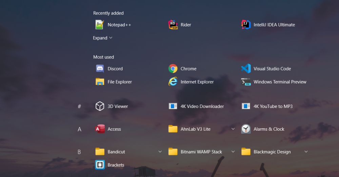This screenshot has width=339, height=177.
Task: Launch Internet Explorer from its icon
Action: tap(173, 82)
